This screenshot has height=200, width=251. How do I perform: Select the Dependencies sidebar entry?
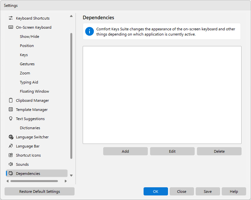37,173
